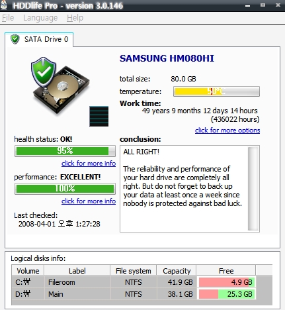
Task: Click the black activity graph icon
Action: 99,117
